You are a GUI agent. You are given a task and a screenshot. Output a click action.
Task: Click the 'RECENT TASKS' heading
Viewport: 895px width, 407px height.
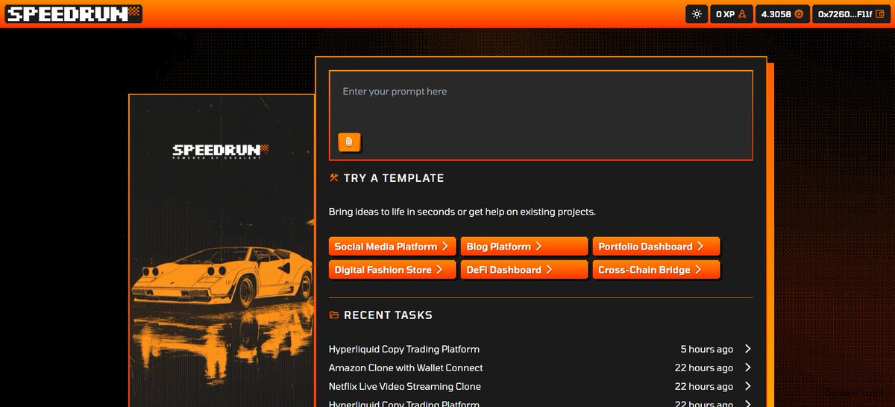388,315
